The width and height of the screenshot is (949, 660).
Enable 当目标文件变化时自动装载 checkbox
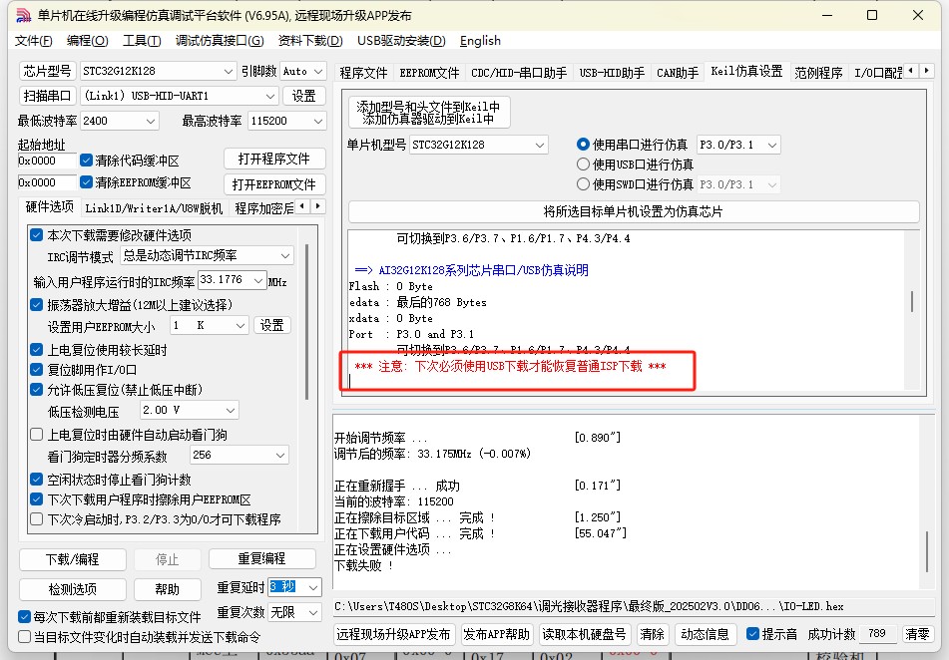click(24, 636)
